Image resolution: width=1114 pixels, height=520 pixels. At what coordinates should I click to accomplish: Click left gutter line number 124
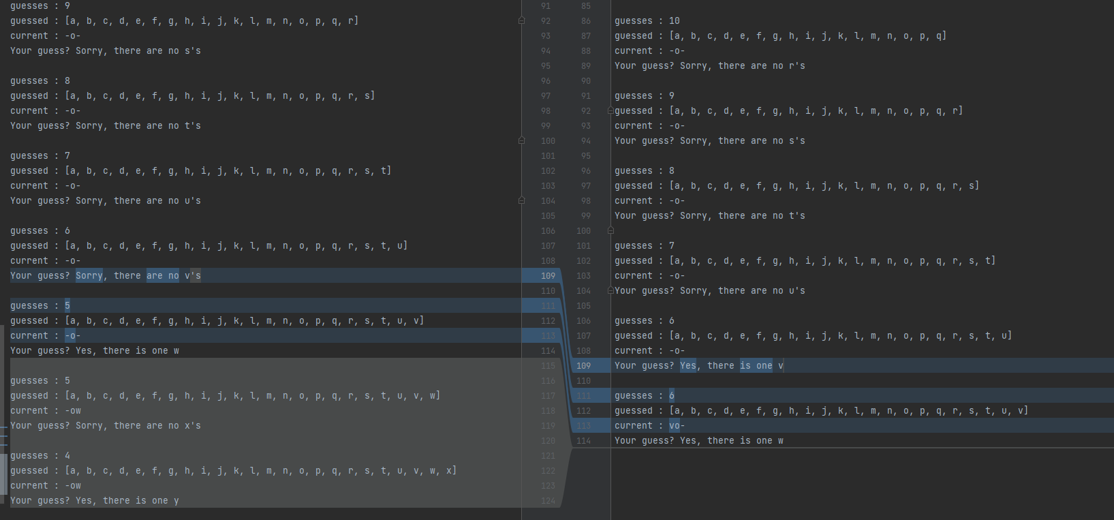(548, 500)
